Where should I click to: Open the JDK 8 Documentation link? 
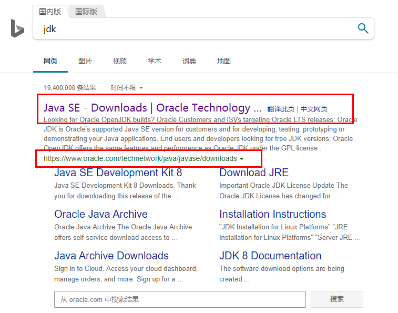click(x=270, y=256)
